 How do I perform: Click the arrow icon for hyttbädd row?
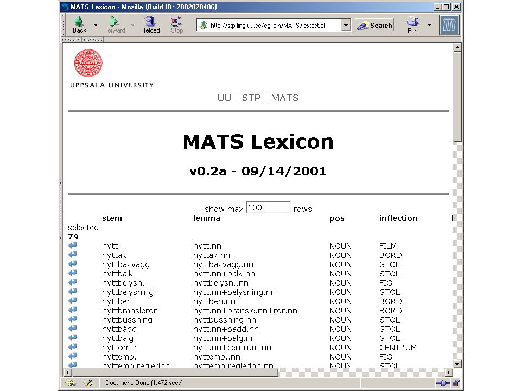[72, 329]
